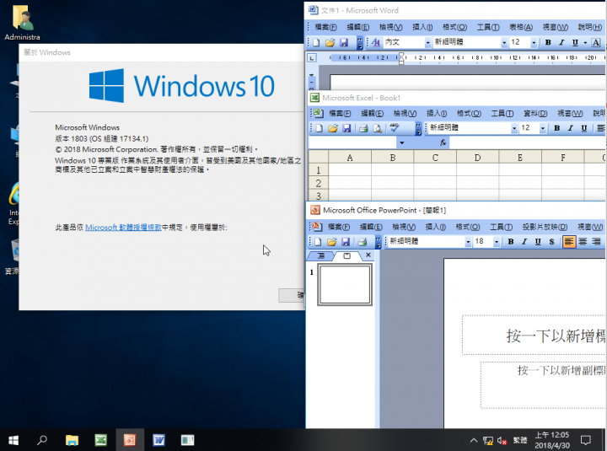607x451 pixels.
Task: Select cell A1 in the Excel sheet
Action: (350, 170)
